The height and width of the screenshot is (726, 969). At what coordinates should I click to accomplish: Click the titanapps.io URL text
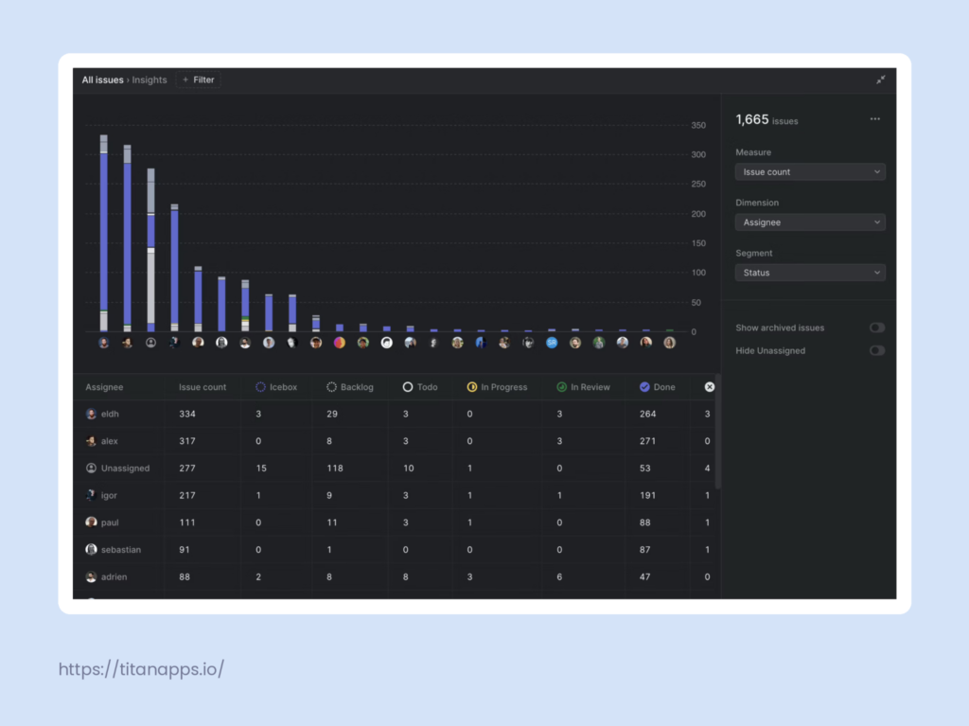[142, 669]
